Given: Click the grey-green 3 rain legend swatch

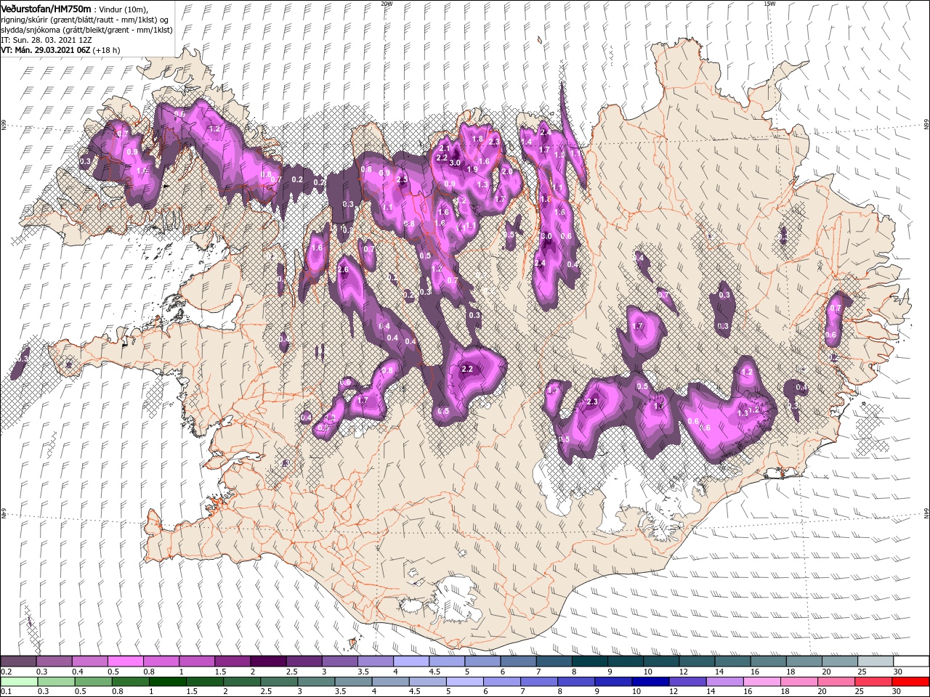Looking at the screenshot, I should tap(316, 682).
